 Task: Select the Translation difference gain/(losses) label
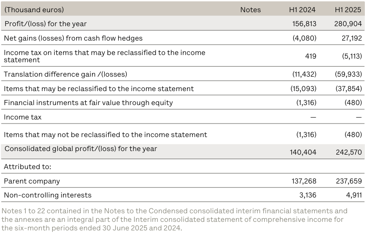pyautogui.click(x=65, y=74)
